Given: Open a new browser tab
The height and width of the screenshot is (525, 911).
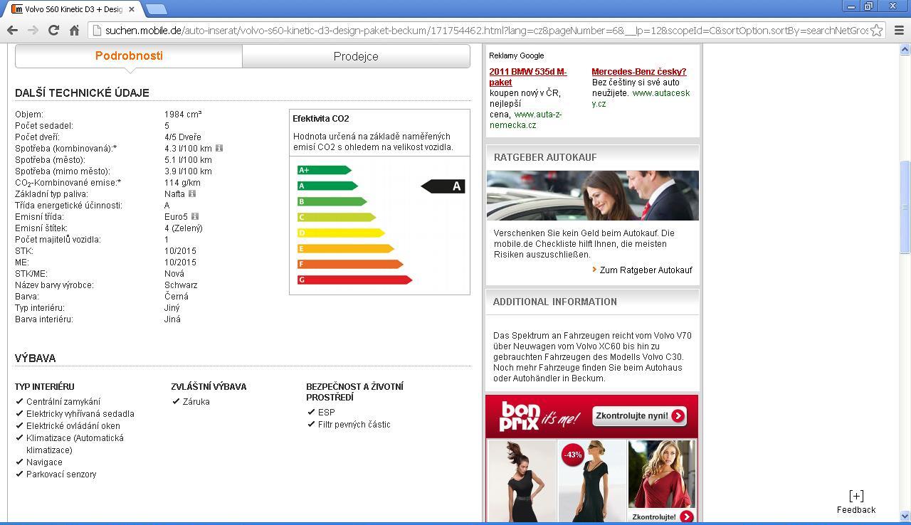Looking at the screenshot, I should 156,9.
